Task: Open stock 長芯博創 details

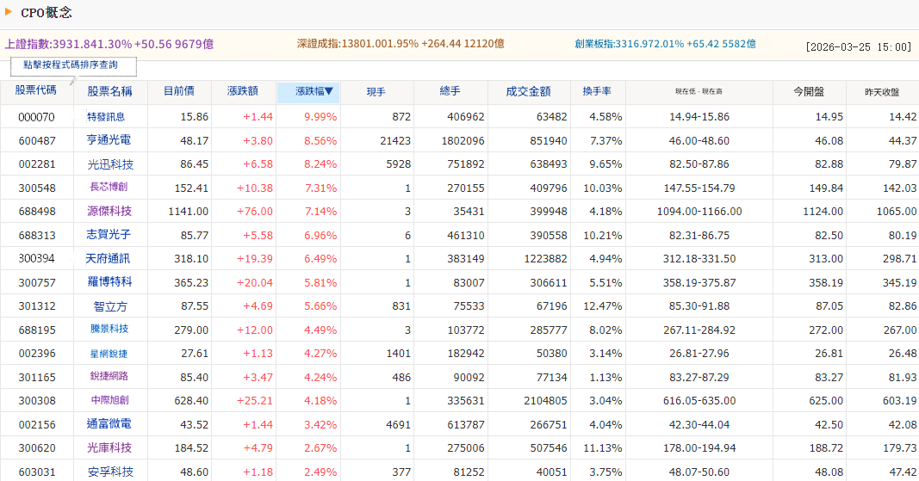Action: [109, 187]
